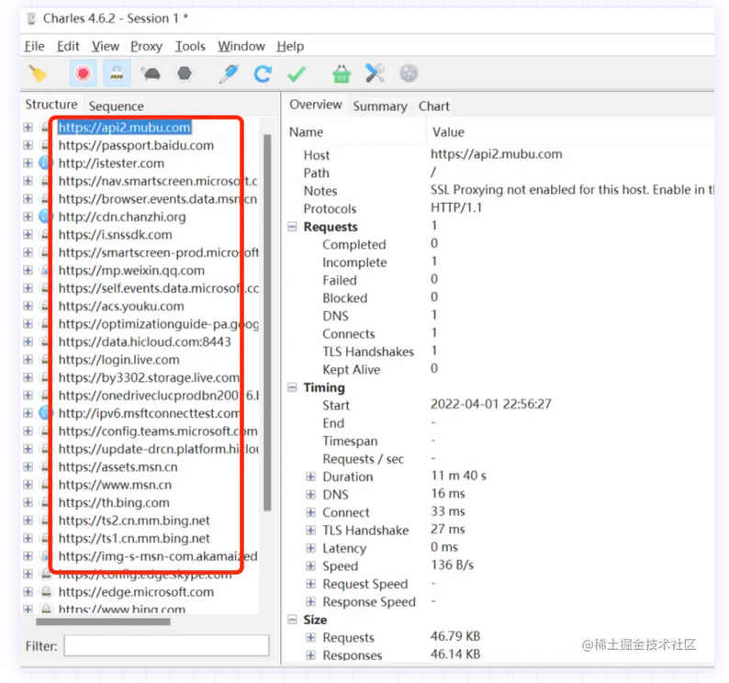Viewport: 729px width, 683px height.
Task: Expand the Size Requests row
Action: (x=310, y=637)
